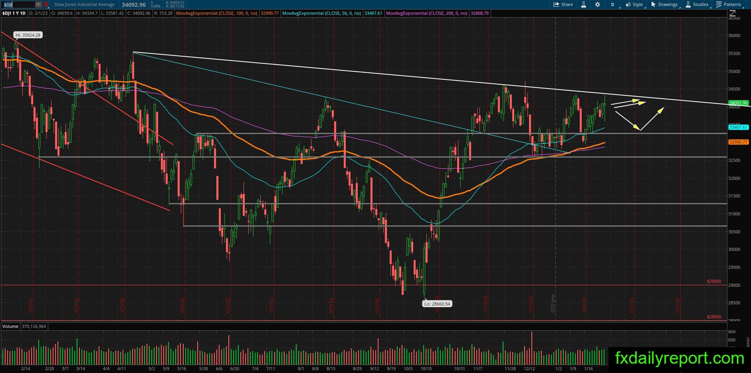Viewport: 751px width, 373px height.
Task: Open the Patterns menu
Action: click(x=729, y=4)
